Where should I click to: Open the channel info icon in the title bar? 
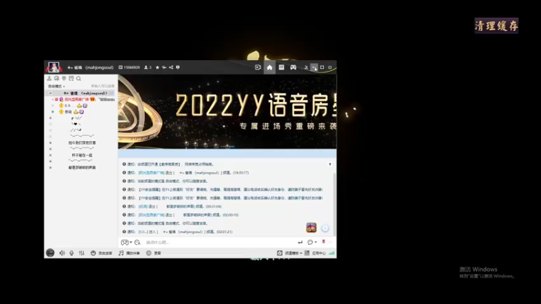[x=178, y=67]
